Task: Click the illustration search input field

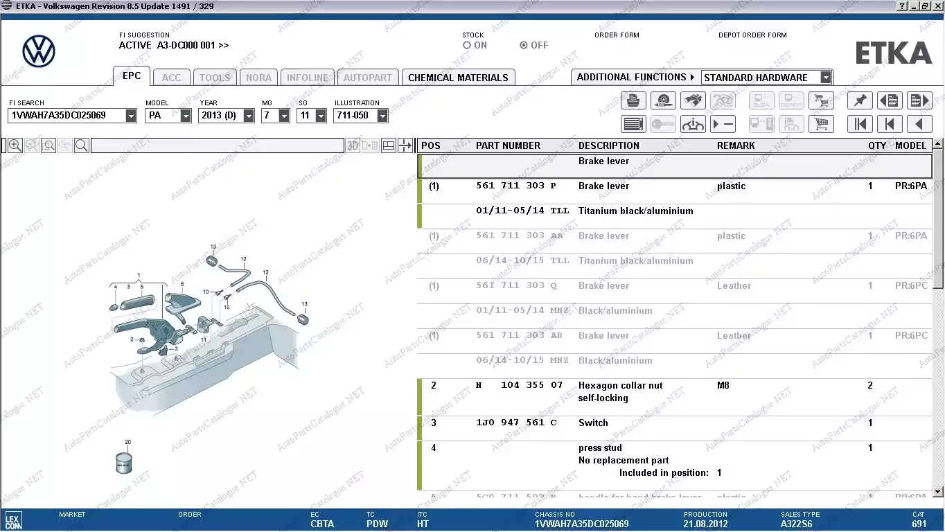Action: tap(218, 145)
